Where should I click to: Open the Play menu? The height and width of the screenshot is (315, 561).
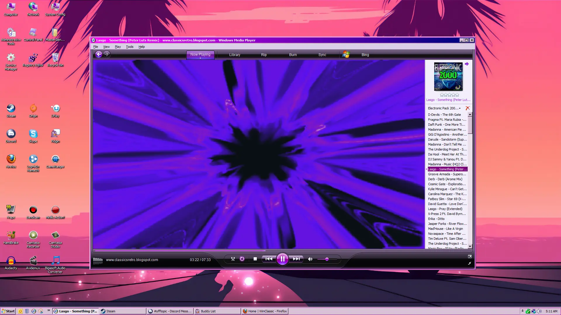118,47
